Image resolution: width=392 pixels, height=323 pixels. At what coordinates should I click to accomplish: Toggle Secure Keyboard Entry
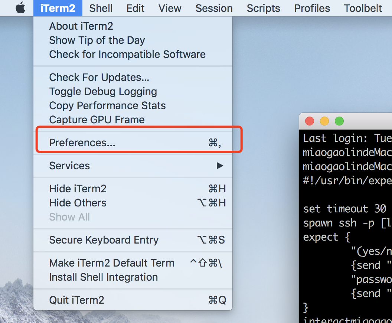pyautogui.click(x=133, y=240)
